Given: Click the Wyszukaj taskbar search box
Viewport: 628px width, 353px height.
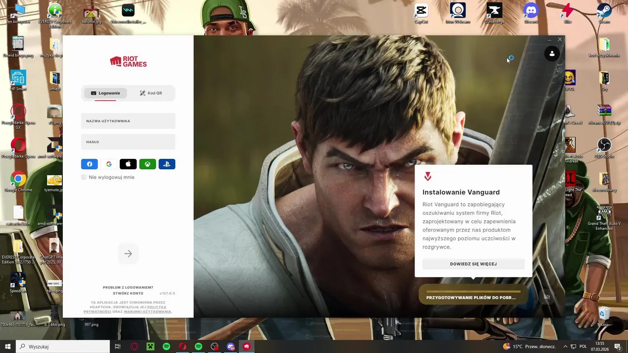Looking at the screenshot, I should click(x=63, y=347).
